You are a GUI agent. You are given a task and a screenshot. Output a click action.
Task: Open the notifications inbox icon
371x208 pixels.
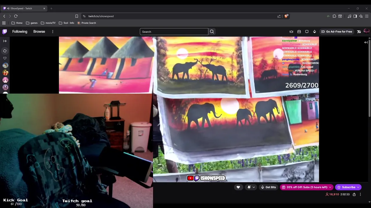point(299,31)
